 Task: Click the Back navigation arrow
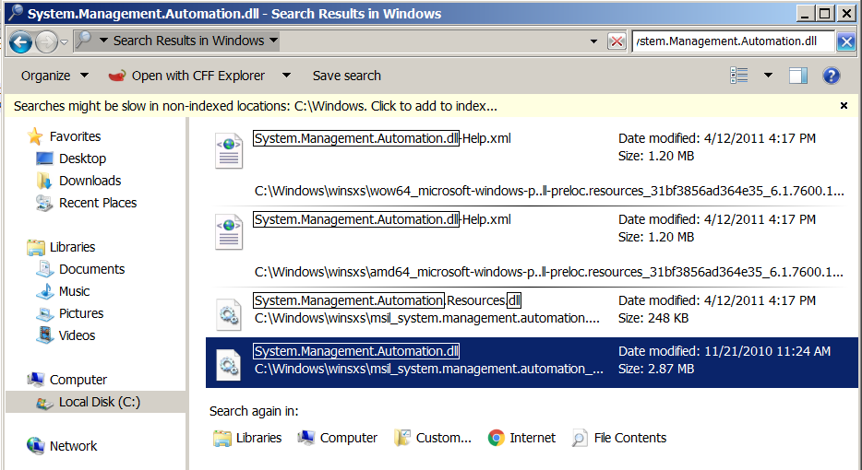pos(21,41)
